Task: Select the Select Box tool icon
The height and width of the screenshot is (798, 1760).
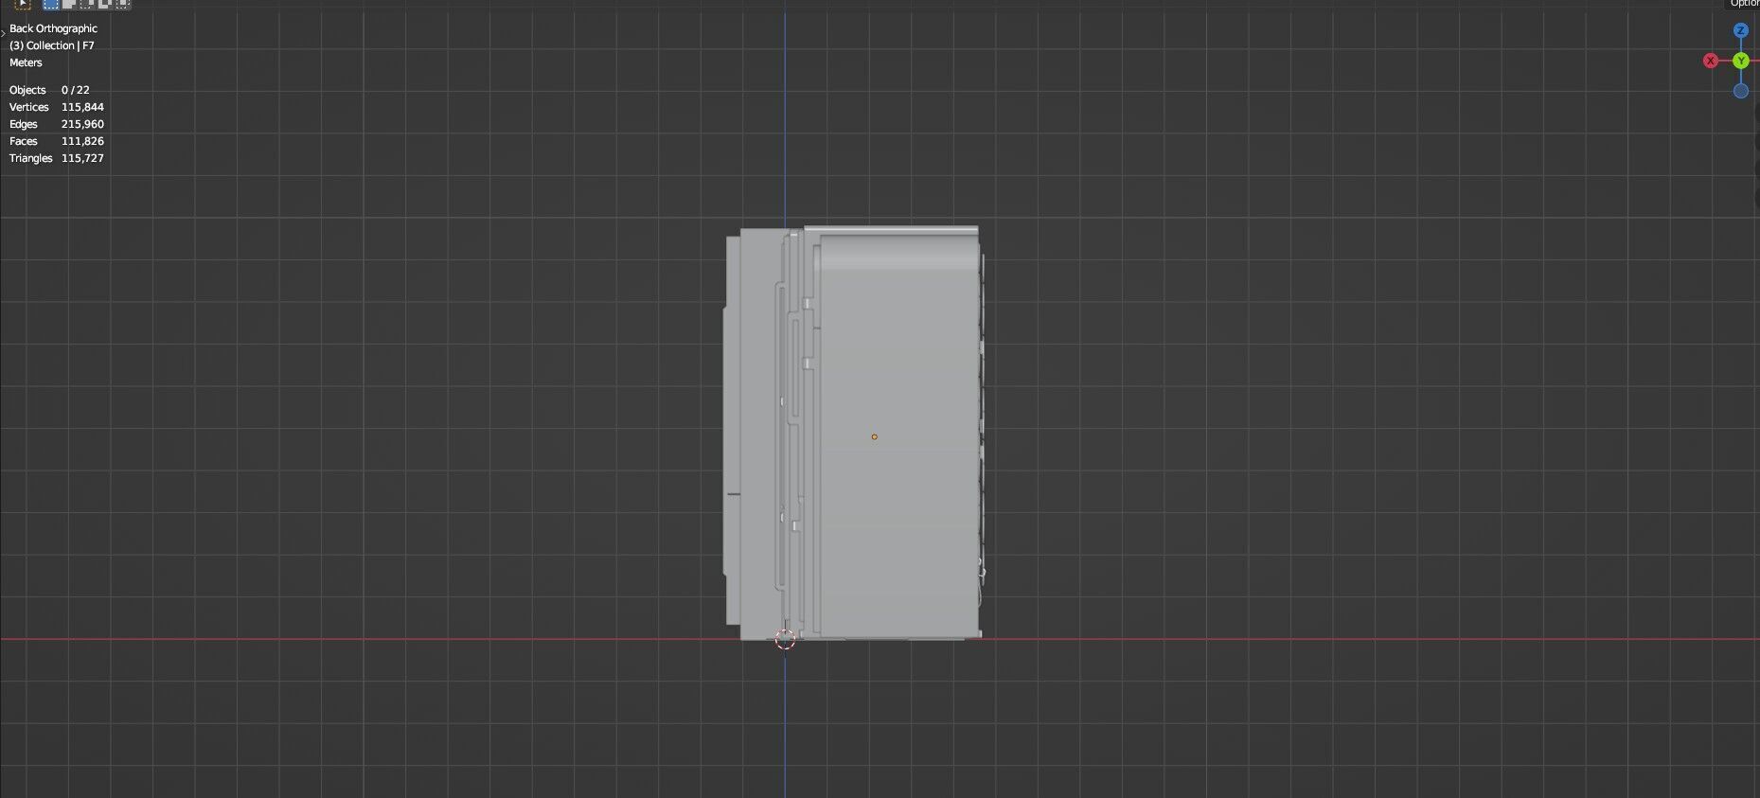Action: click(x=23, y=4)
